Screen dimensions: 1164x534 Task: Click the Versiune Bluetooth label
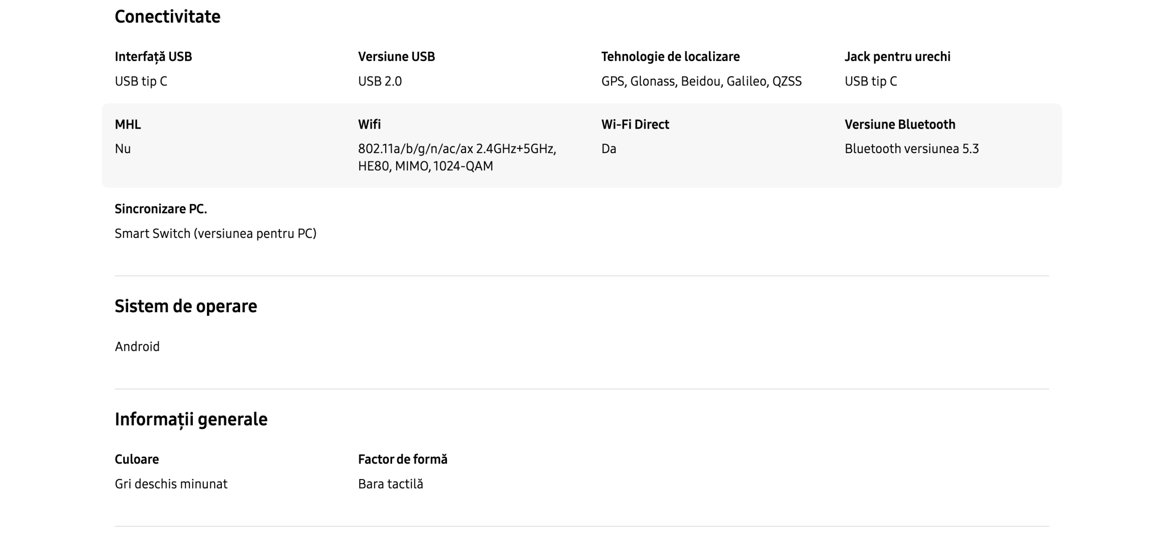pyautogui.click(x=900, y=125)
